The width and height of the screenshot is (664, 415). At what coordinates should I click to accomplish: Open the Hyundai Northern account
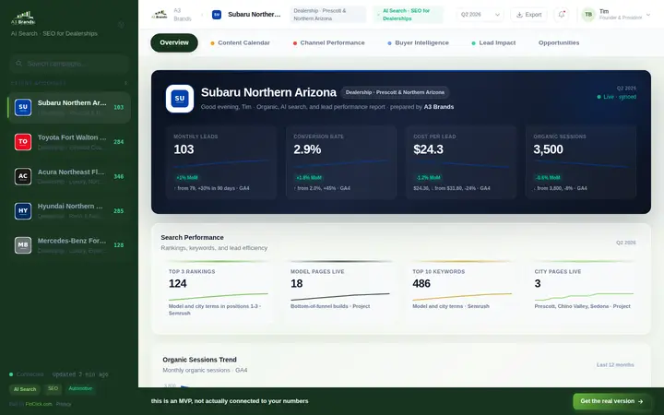(x=69, y=211)
